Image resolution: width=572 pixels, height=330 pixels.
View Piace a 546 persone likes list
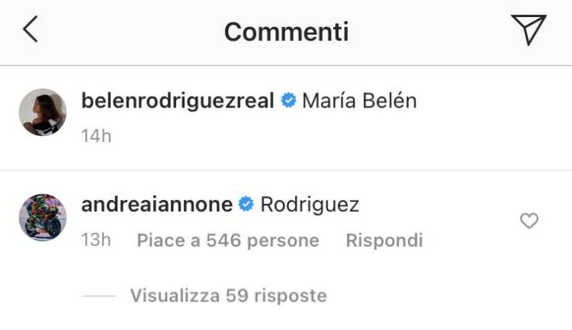228,240
